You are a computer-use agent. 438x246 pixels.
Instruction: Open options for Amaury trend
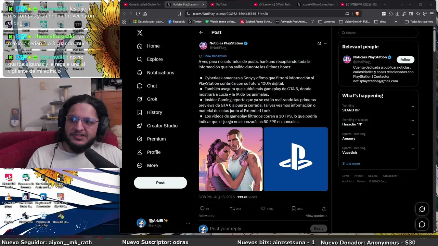pos(412,135)
